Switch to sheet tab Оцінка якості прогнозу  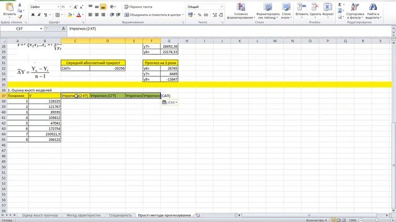[40, 215]
